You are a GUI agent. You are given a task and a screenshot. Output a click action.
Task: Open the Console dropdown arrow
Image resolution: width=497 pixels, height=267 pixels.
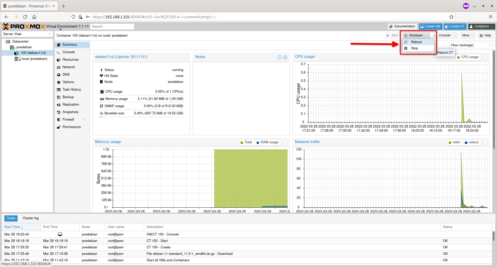point(455,36)
